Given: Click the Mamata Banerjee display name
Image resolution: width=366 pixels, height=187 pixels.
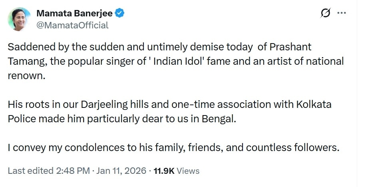Looking at the screenshot, I should [74, 13].
